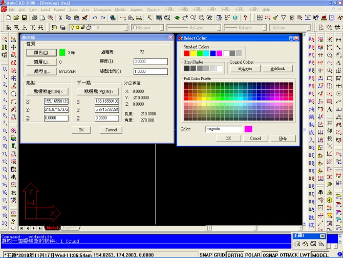
Task: Click the Match Properties brush icon
Action: pos(85,18)
